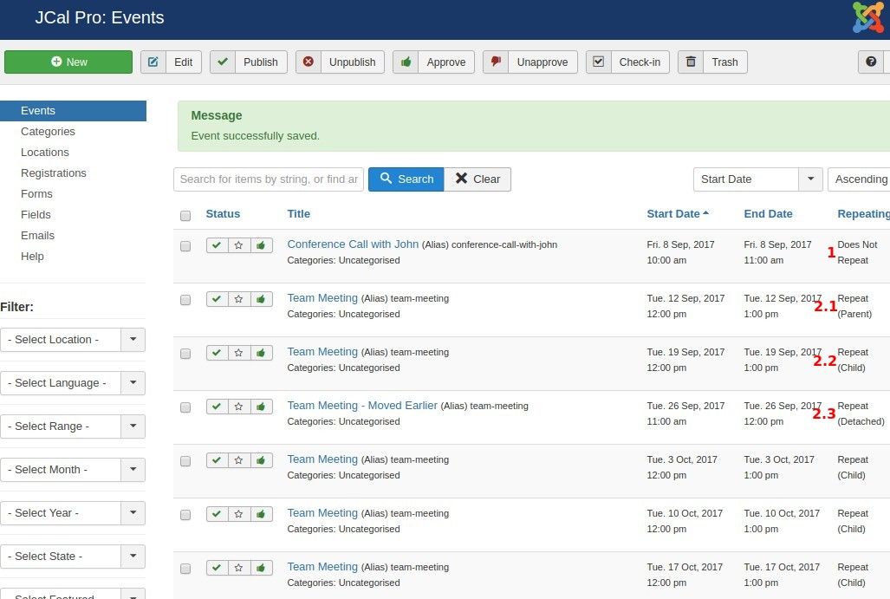Select checkbox for 17 Oct Team Meeting
This screenshot has height=599, width=890.
click(x=185, y=569)
